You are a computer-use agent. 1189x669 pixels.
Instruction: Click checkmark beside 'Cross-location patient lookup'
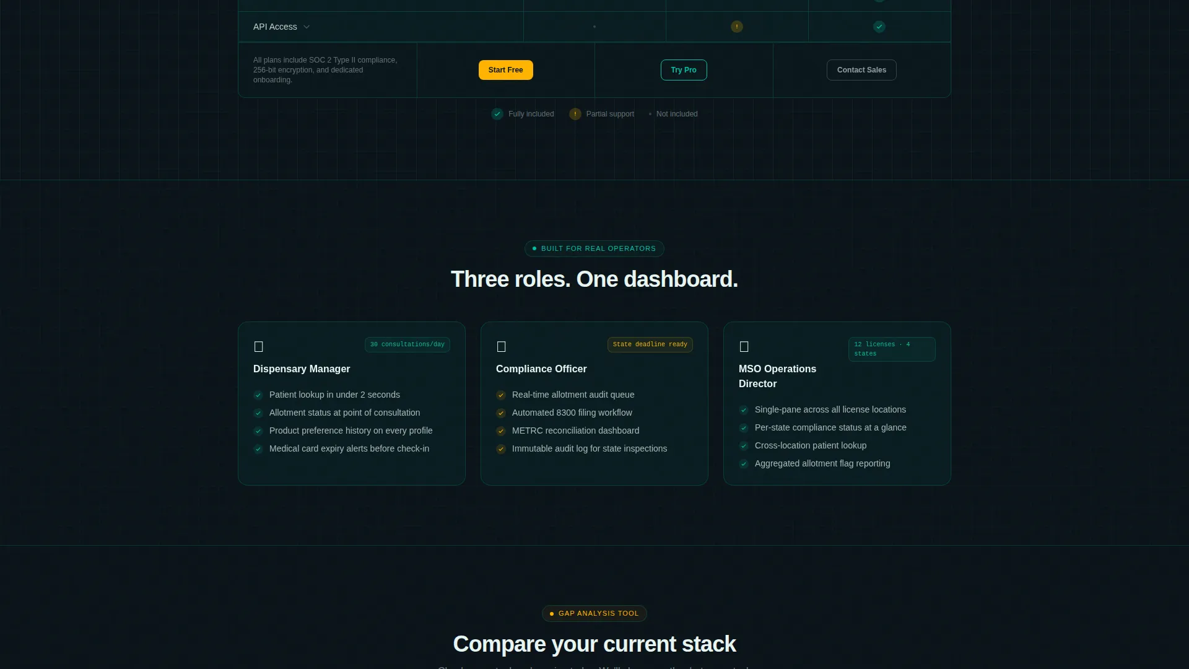(744, 446)
